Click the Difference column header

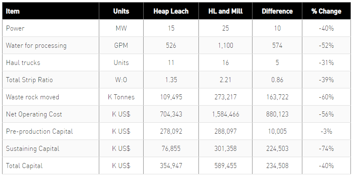click(x=277, y=11)
